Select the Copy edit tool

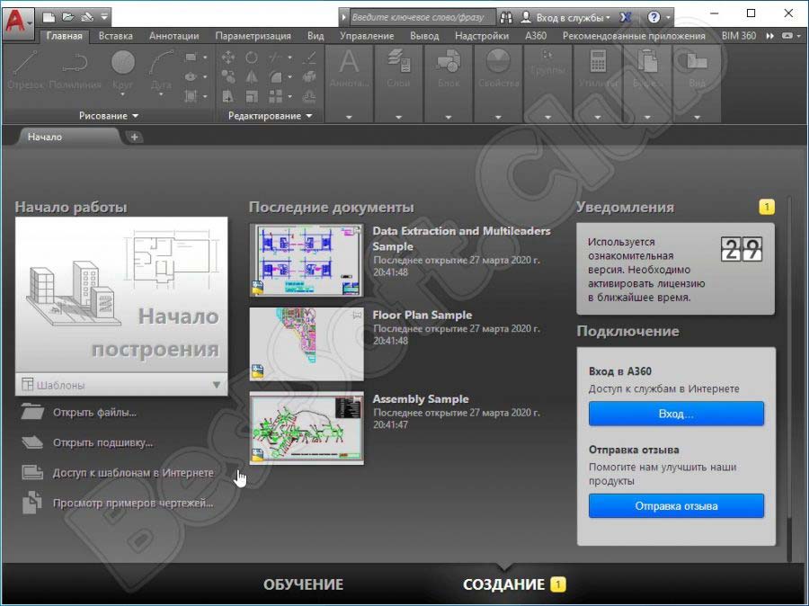227,77
